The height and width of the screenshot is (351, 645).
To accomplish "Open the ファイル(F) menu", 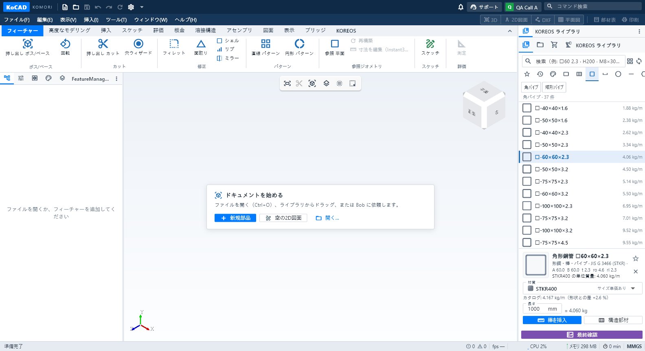I will (x=17, y=20).
